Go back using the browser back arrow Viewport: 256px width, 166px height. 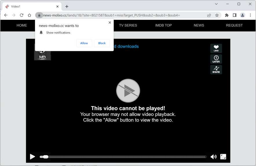(x=6, y=15)
